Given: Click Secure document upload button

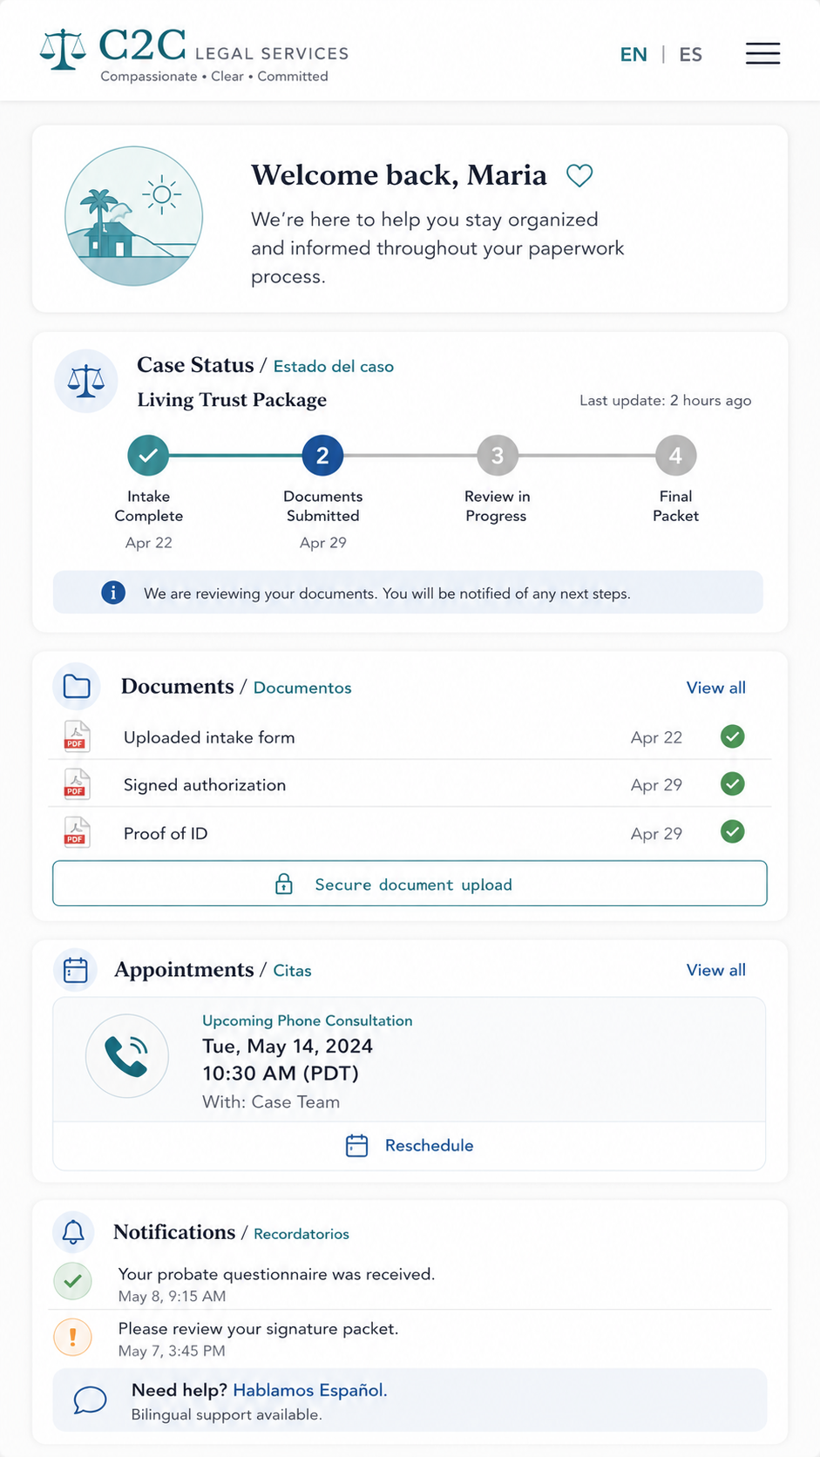Looking at the screenshot, I should click(x=410, y=884).
